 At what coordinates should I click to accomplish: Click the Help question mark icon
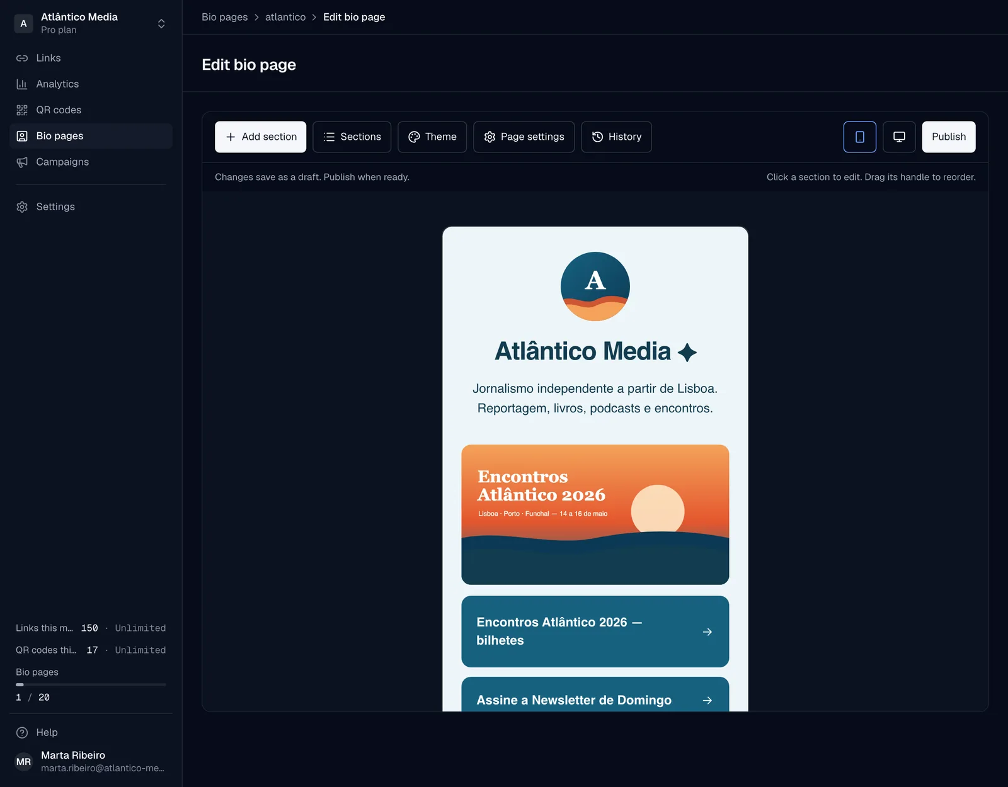(22, 732)
